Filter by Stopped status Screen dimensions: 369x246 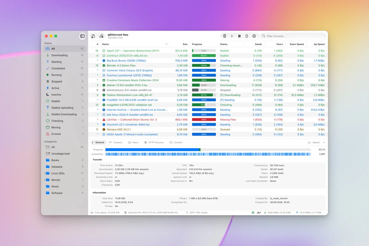coord(65,81)
